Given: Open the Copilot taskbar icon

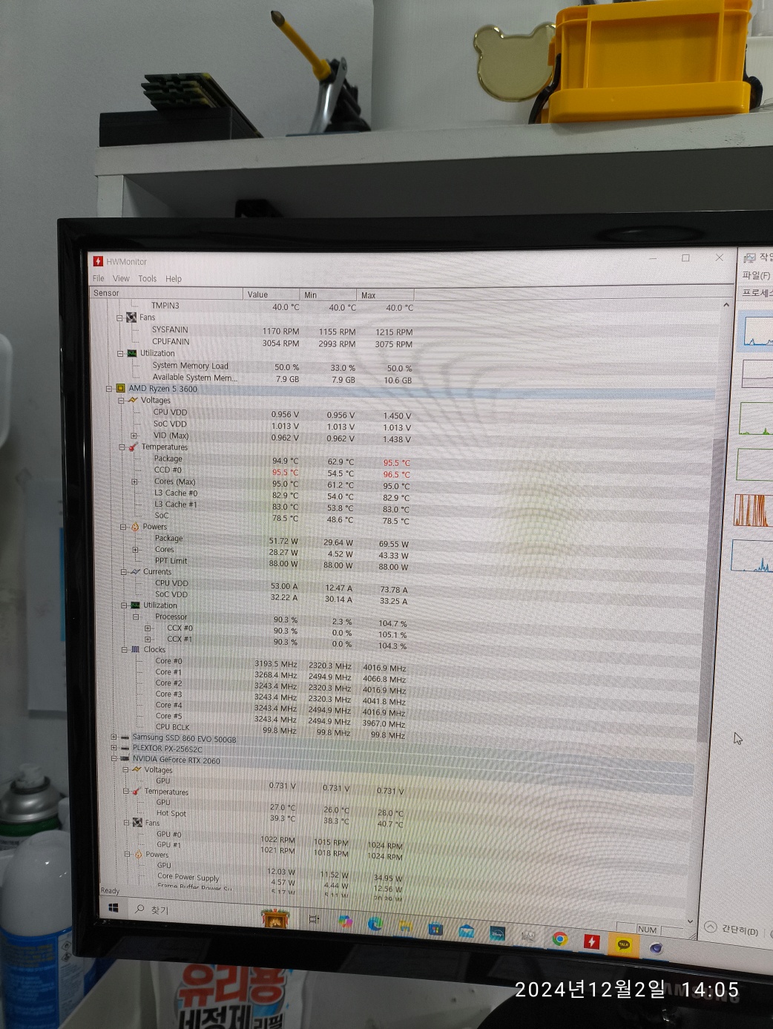Looking at the screenshot, I should pos(345,921).
